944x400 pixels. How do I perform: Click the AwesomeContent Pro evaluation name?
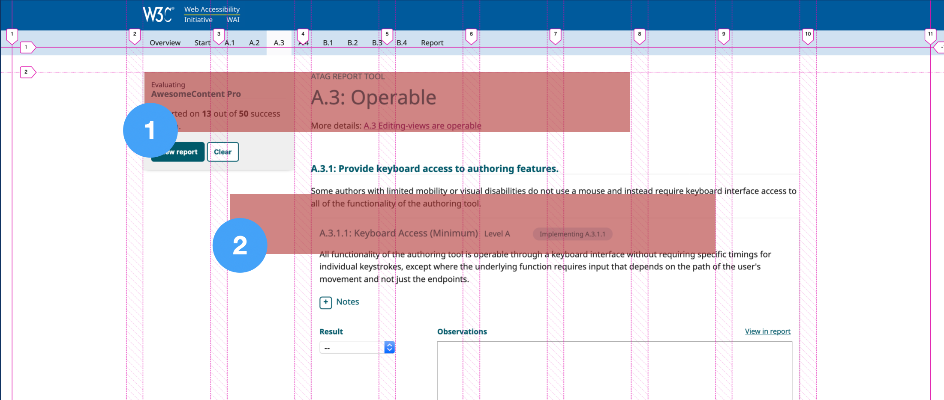pos(196,94)
